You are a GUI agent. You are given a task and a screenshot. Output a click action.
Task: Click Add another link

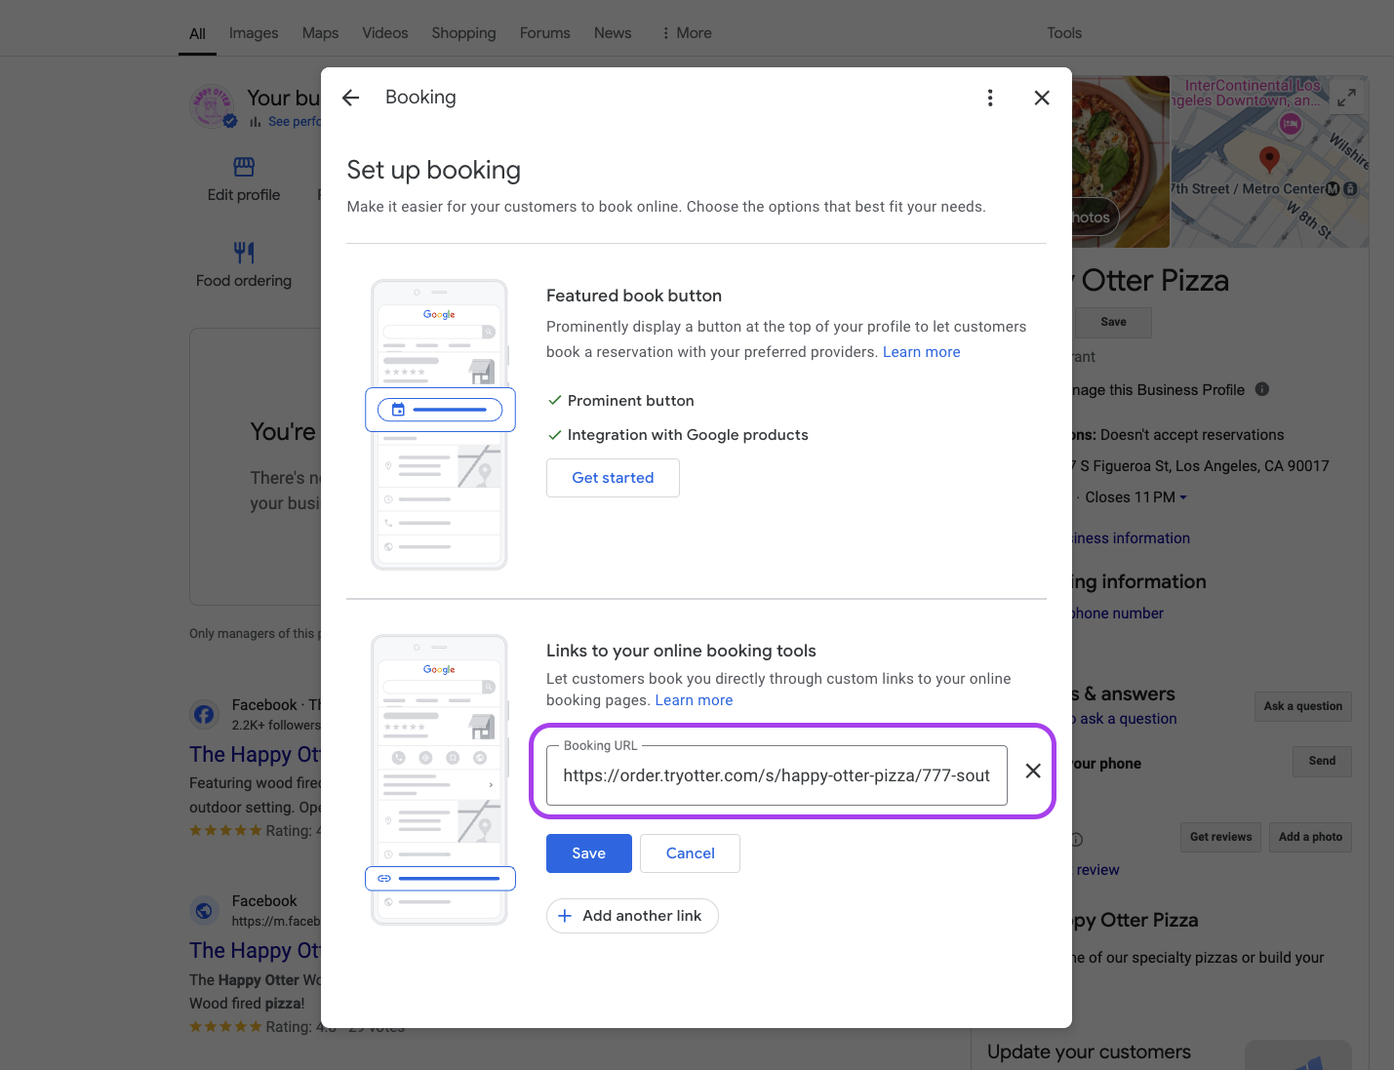point(632,916)
